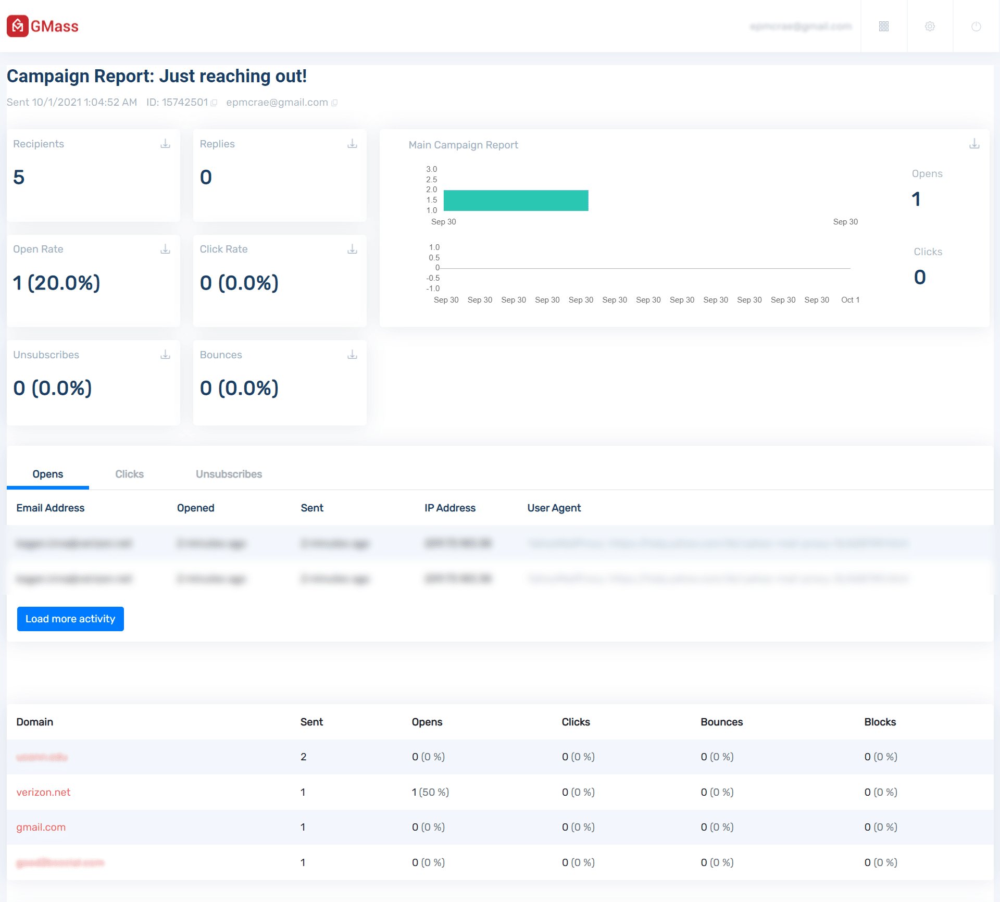
Task: Click the Recipients count '5'
Action: point(19,177)
